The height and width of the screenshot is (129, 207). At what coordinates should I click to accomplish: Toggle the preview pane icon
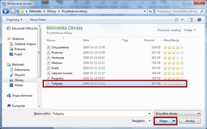(x=190, y=20)
